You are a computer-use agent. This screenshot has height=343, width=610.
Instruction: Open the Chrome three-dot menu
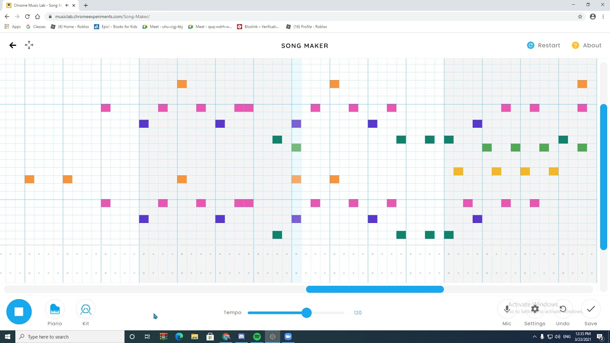[x=603, y=16]
